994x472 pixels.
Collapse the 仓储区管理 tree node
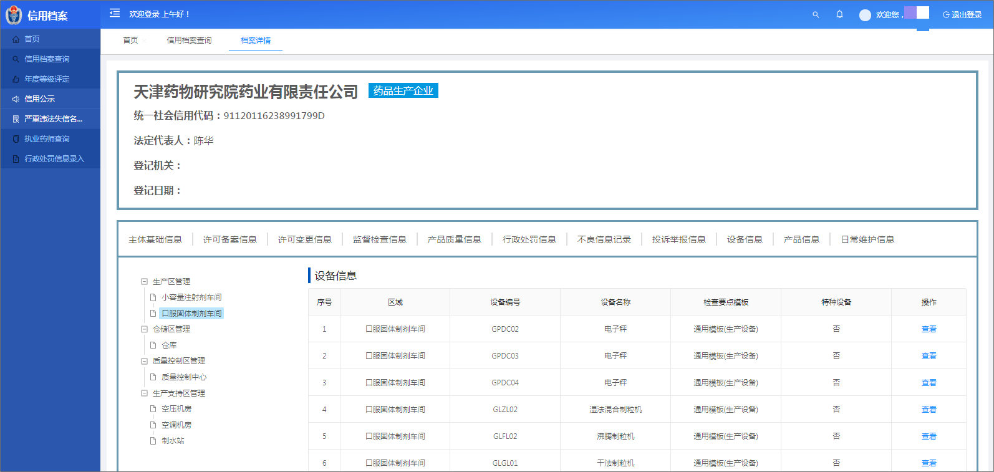[x=144, y=329]
